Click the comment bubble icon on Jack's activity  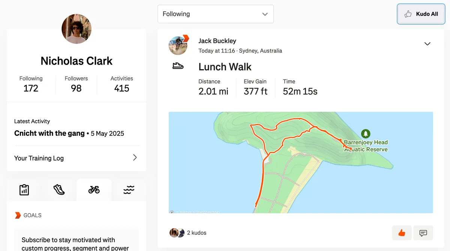423,233
